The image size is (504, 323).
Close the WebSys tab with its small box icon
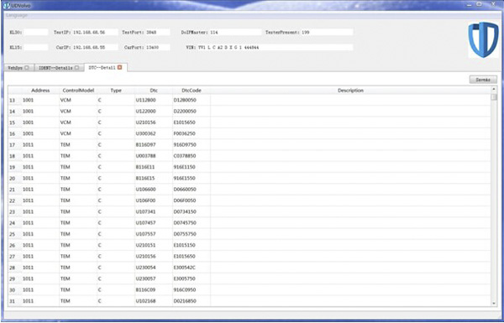coord(27,68)
